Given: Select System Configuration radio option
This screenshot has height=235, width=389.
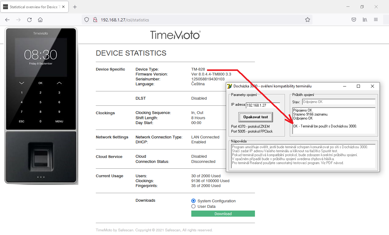Looking at the screenshot, I should point(193,201).
